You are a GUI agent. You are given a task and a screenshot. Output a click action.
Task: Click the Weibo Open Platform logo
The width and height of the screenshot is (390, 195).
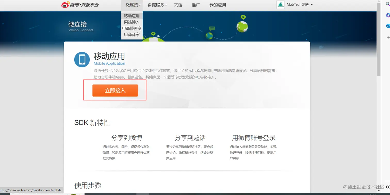(x=80, y=5)
